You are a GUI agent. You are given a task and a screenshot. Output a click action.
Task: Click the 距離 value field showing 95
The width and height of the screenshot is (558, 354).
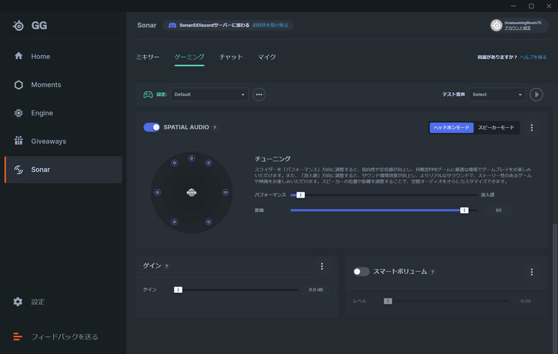coord(498,210)
